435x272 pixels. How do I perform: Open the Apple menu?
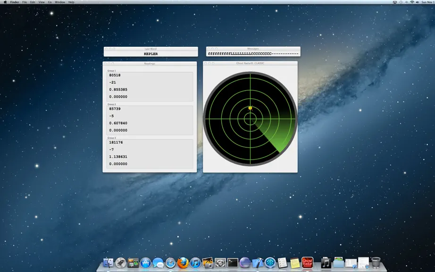coord(5,2)
